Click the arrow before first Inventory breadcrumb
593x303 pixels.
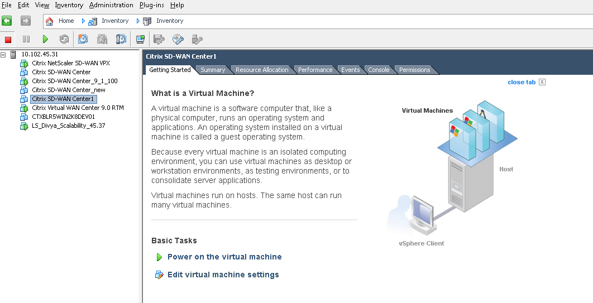(83, 21)
